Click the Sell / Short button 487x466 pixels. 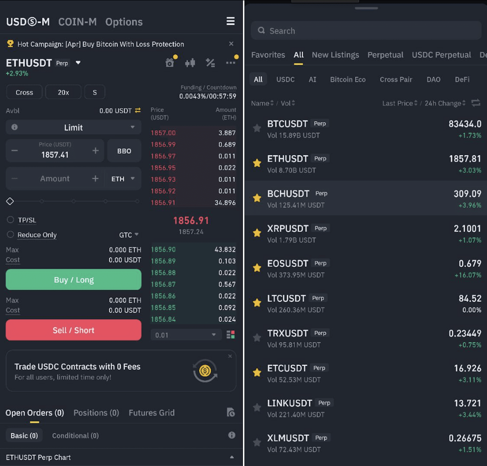click(x=73, y=330)
